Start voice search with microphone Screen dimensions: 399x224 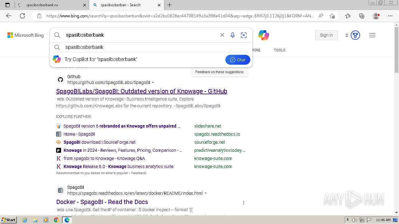[x=233, y=35]
